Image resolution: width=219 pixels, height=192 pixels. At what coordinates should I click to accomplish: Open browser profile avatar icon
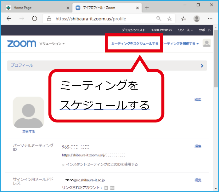(197, 19)
